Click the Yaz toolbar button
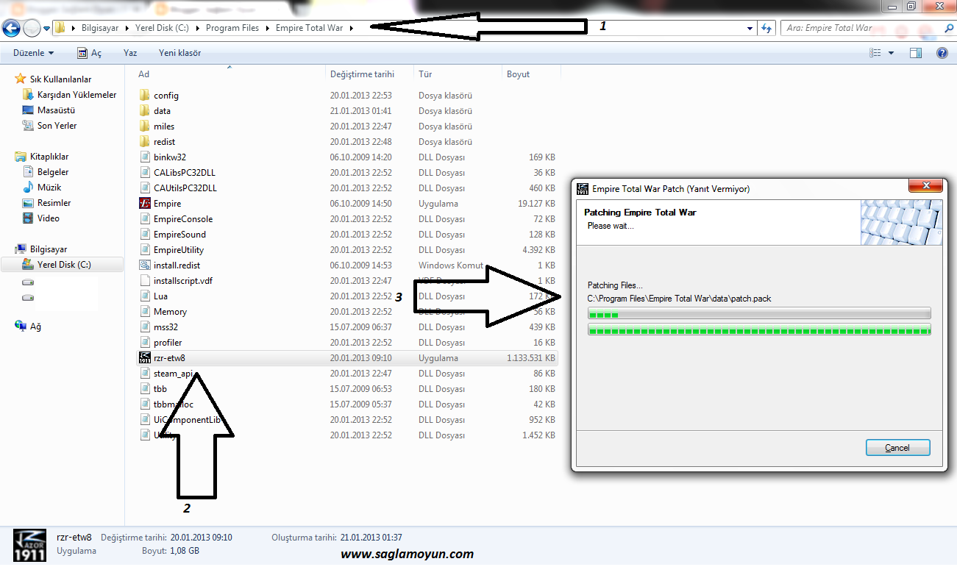 coord(130,53)
